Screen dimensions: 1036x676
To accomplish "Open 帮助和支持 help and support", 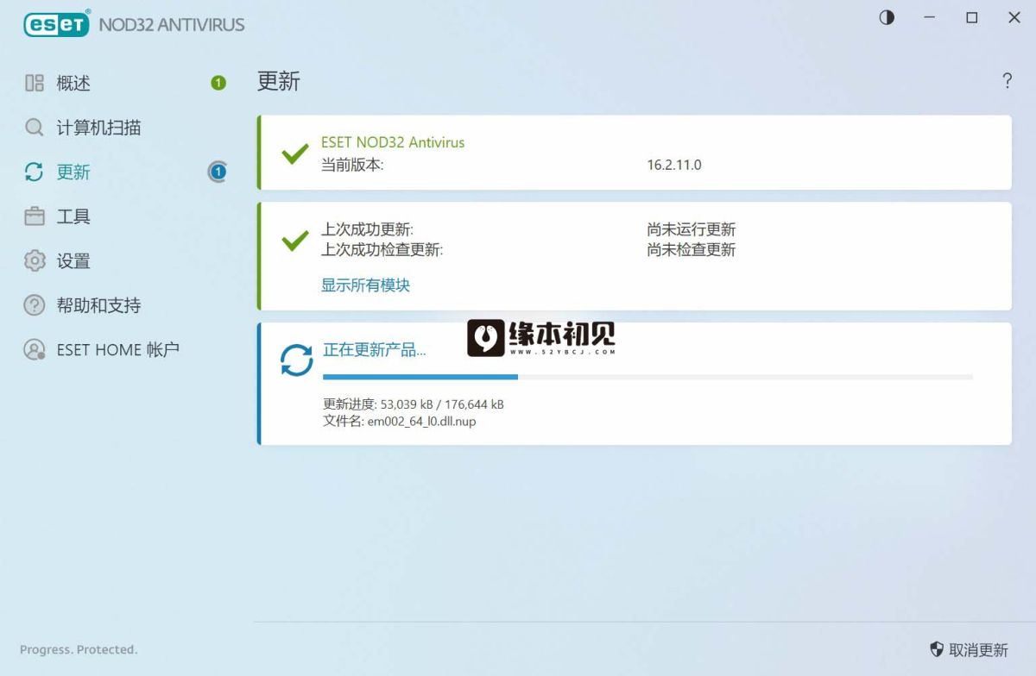I will tap(99, 305).
